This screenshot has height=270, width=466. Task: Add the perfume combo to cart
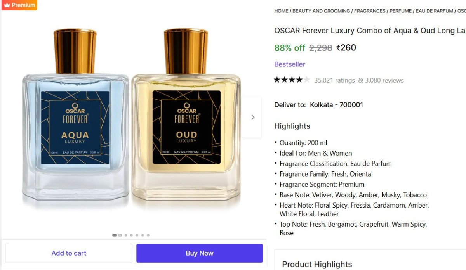click(x=69, y=253)
